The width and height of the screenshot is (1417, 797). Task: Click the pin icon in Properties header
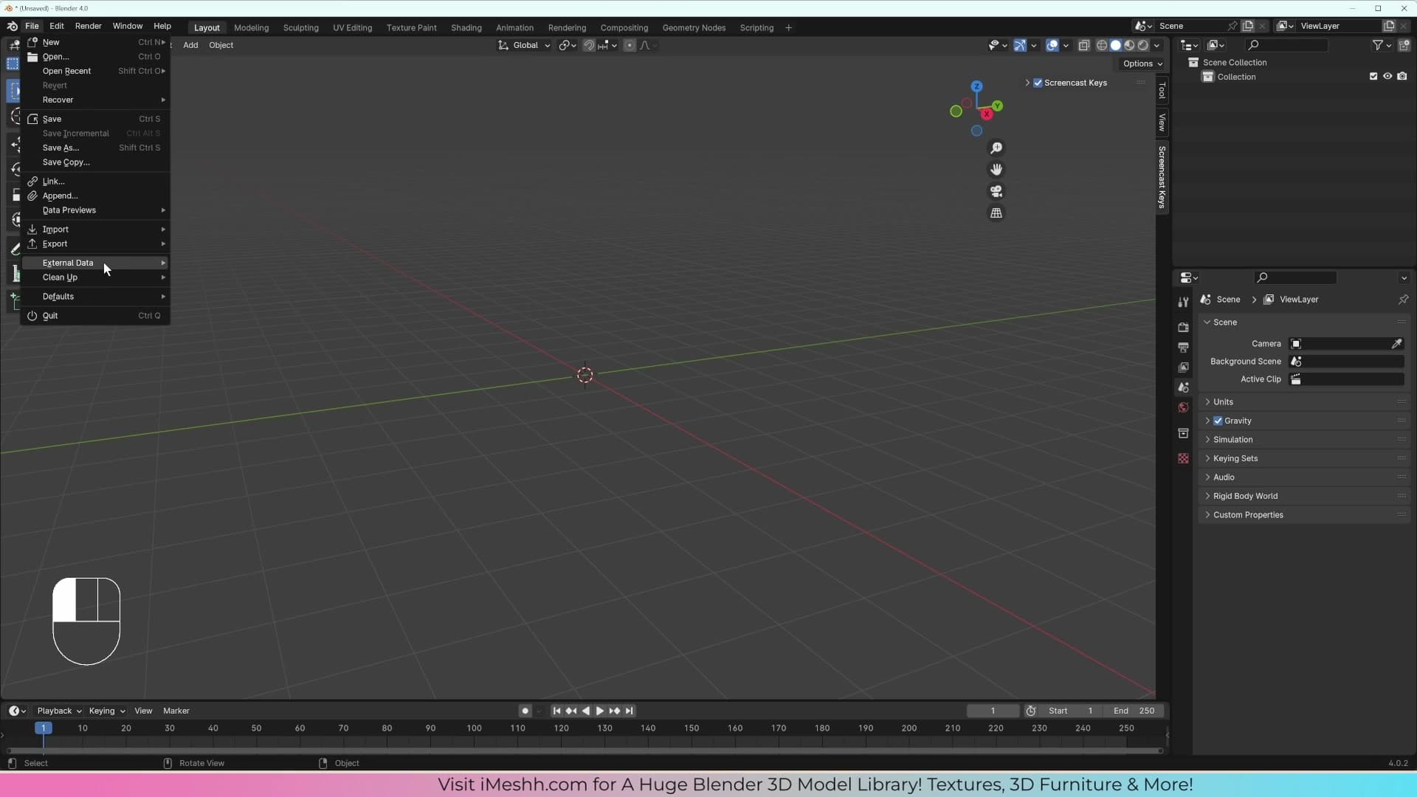[1403, 300]
